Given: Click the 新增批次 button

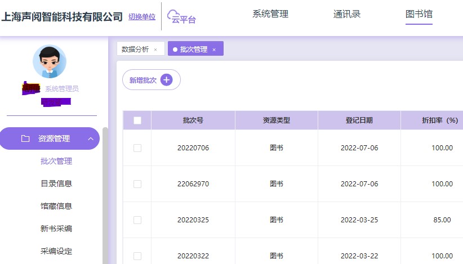Looking at the screenshot, I should click(x=151, y=79).
